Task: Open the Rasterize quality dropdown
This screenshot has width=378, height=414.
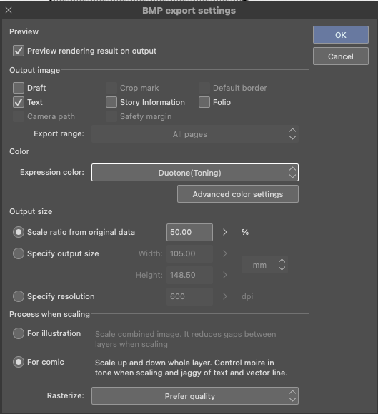Action: [x=195, y=395]
